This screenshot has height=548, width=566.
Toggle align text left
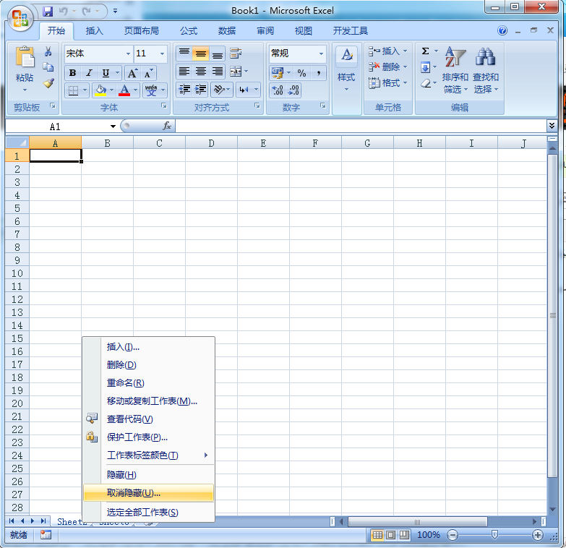coord(184,72)
